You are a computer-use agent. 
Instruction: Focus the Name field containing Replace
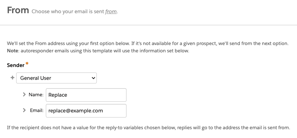click(x=86, y=95)
